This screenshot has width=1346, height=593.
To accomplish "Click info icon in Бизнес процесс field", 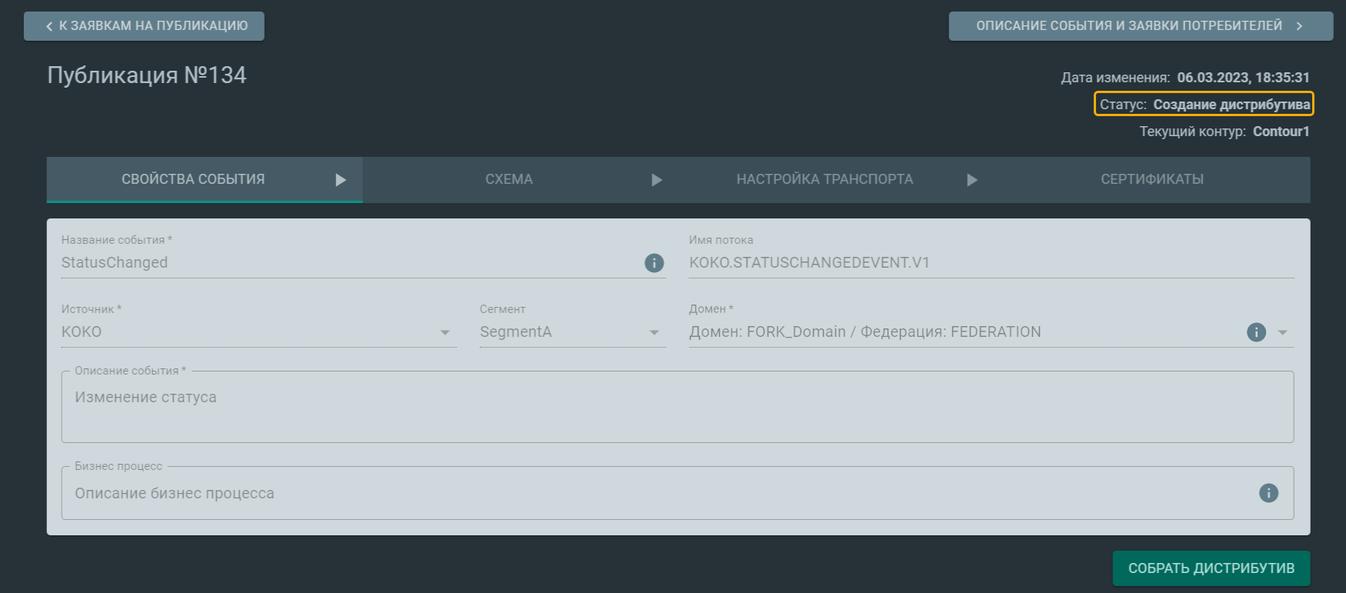I will pos(1268,493).
